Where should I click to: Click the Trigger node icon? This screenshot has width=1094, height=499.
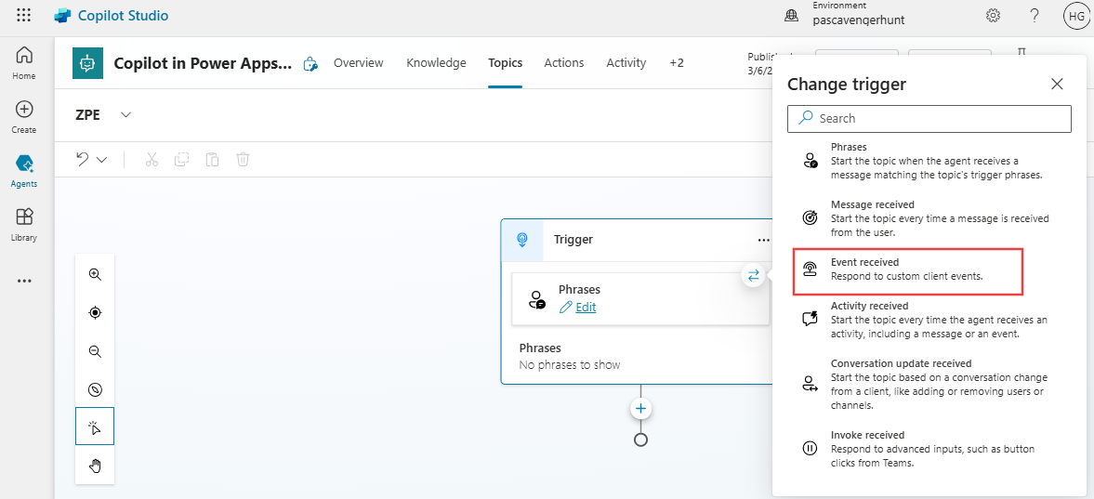click(521, 240)
